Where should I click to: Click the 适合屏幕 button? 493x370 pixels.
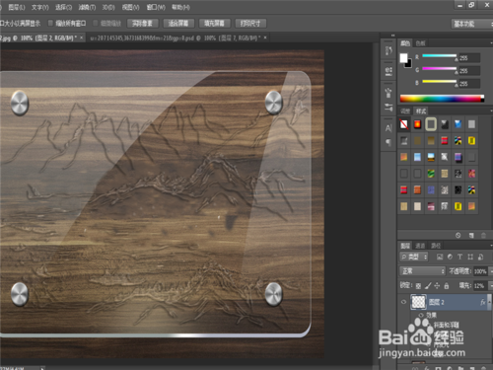(178, 24)
